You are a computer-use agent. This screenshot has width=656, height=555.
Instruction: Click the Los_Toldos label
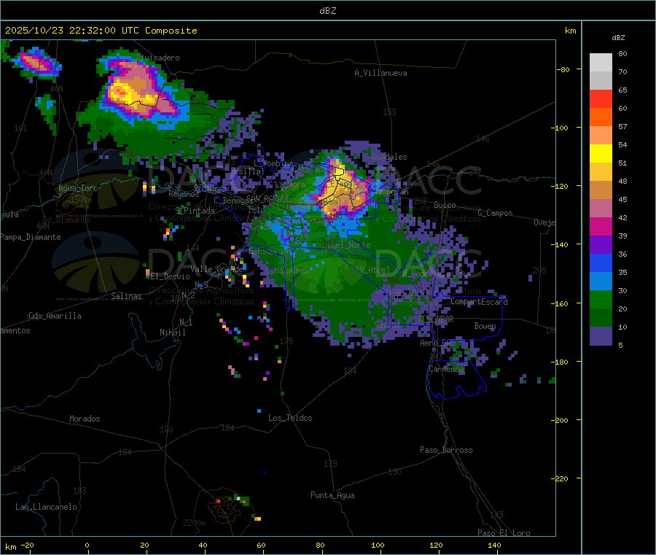290,418
